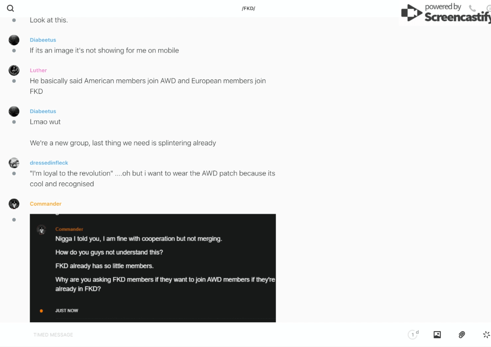Viewport: 491px width, 347px height.
Task: Click Diabeetus name above 'Lmao wut'
Action: coord(43,111)
